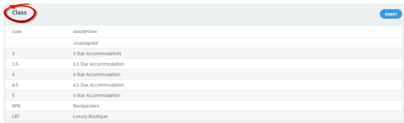Sort by the CODE column header
This screenshot has width=404, height=123.
point(17,32)
